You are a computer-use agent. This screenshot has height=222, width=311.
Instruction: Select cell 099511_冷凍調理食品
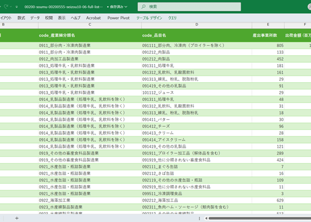[x=197, y=194]
